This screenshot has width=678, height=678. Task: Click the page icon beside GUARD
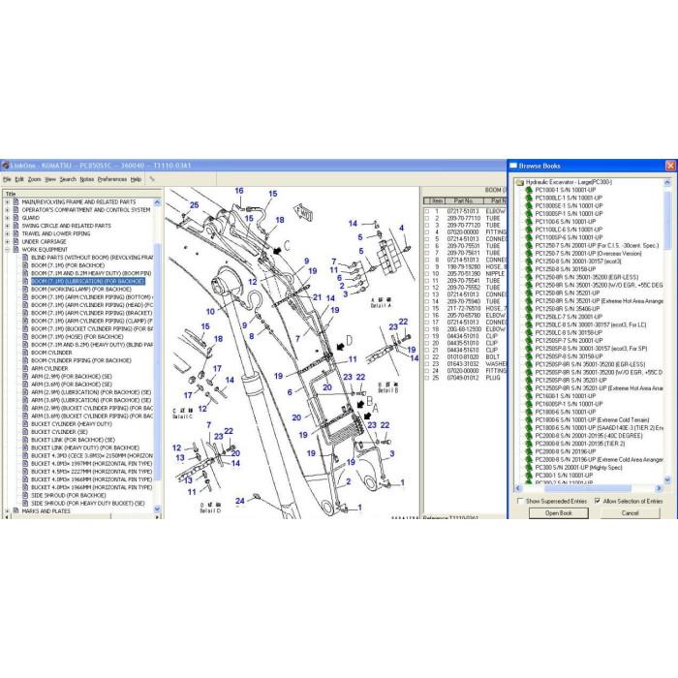pos(16,218)
